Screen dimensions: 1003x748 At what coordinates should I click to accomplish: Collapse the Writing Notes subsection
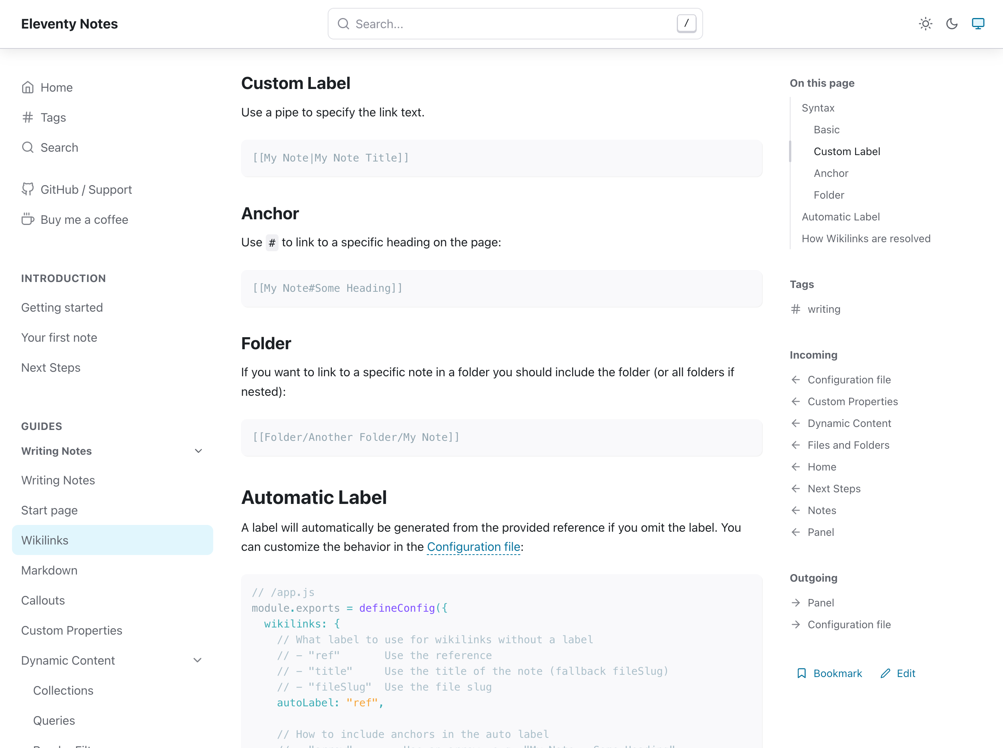198,451
